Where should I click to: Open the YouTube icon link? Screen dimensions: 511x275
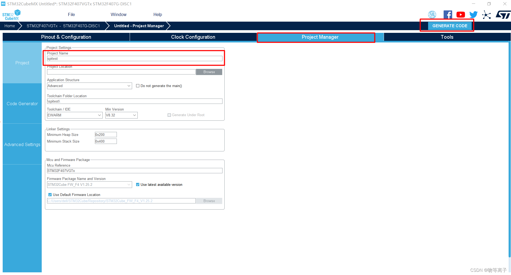point(460,15)
